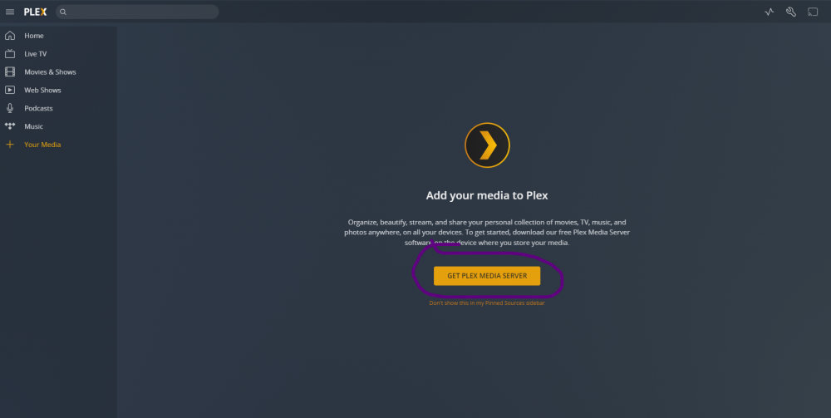Click the Music Tidal icon
Image resolution: width=831 pixels, height=418 pixels.
[x=10, y=126]
